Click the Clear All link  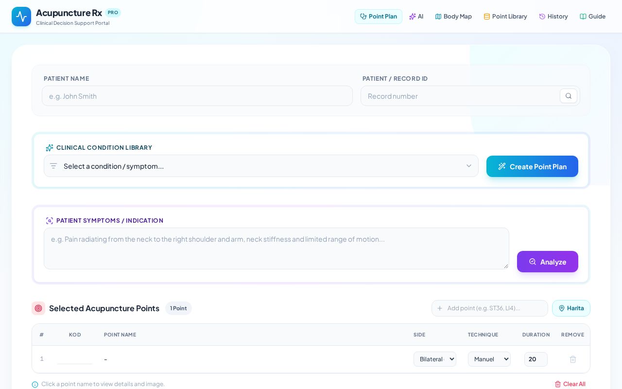click(x=570, y=384)
